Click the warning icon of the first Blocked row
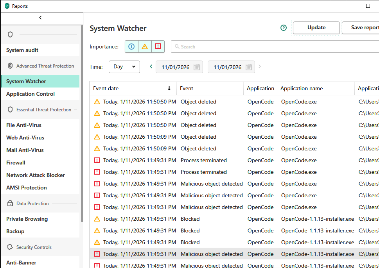 (x=97, y=219)
